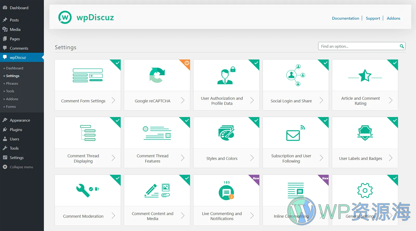Viewport: 416px width, 231px height.
Task: Open Comment Moderation chevron arrow
Action: [113, 215]
